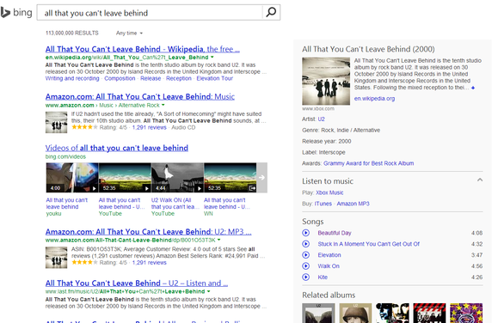Click the next arrow on the video carousel

tap(262, 178)
